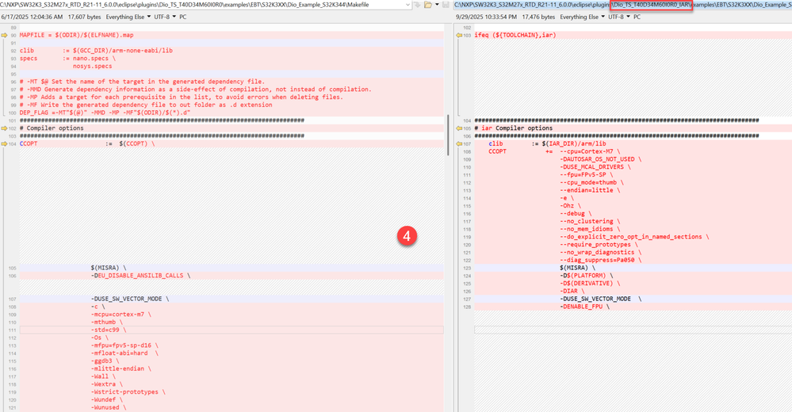Copy left line 102 section to right

[x=4, y=128]
